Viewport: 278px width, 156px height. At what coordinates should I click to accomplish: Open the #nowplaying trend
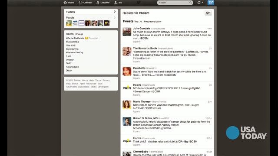click(x=72, y=49)
